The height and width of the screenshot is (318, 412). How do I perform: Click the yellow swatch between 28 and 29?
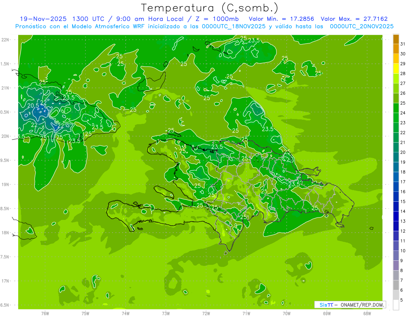(x=396, y=68)
